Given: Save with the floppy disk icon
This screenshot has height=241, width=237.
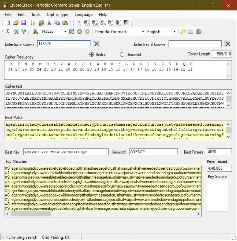Looking at the screenshot, I should coord(24,23).
